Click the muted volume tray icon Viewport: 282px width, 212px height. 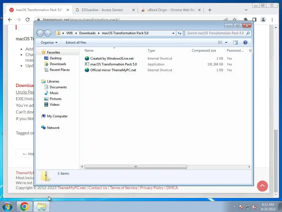pos(254,207)
